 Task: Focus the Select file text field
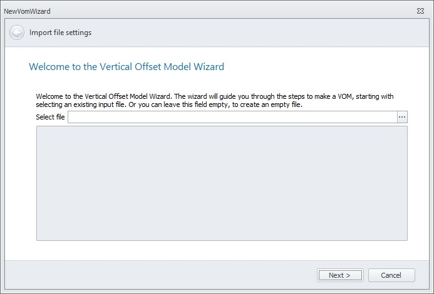[232, 117]
